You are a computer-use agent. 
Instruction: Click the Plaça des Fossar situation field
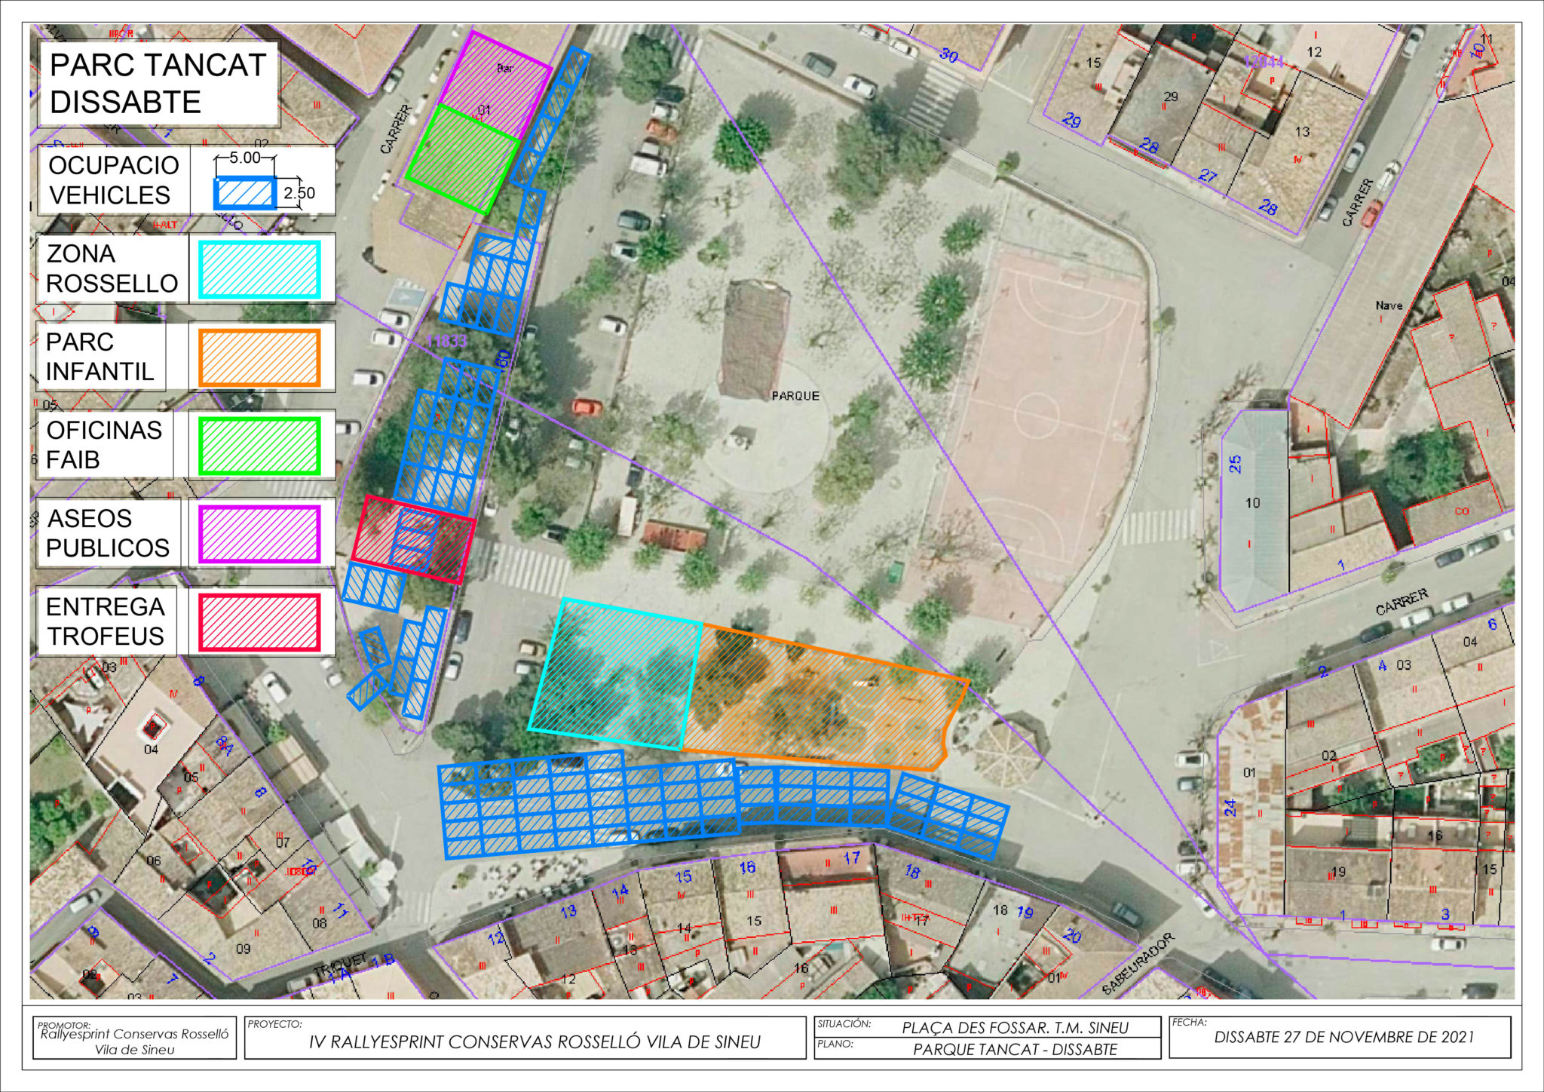point(1014,1027)
